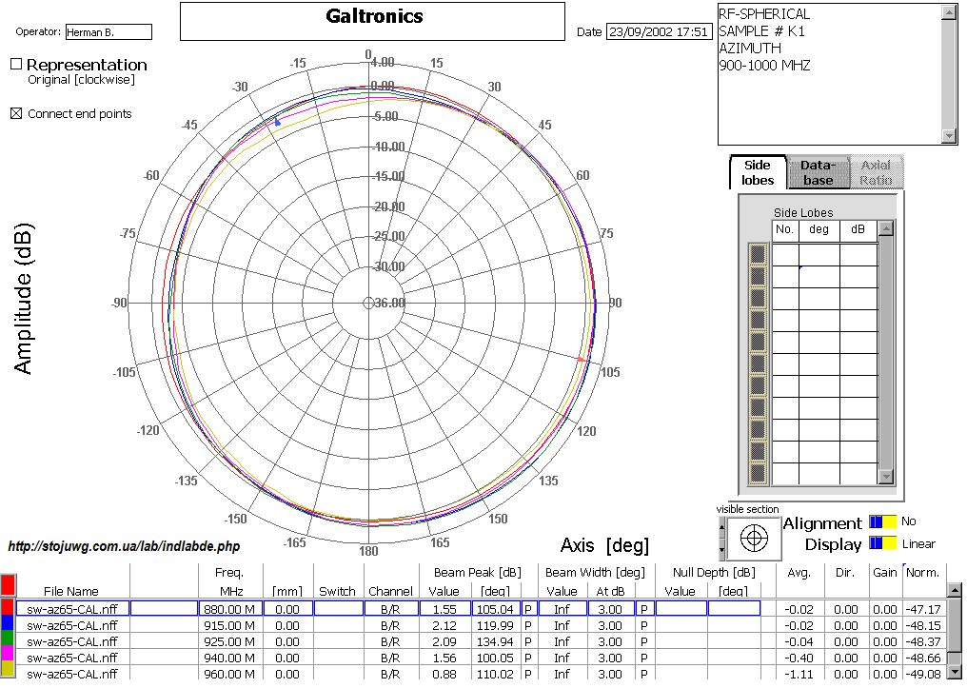Screen dimensions: 967x688
Task: Click the beam peak angle 134.94
Action: 495,641
